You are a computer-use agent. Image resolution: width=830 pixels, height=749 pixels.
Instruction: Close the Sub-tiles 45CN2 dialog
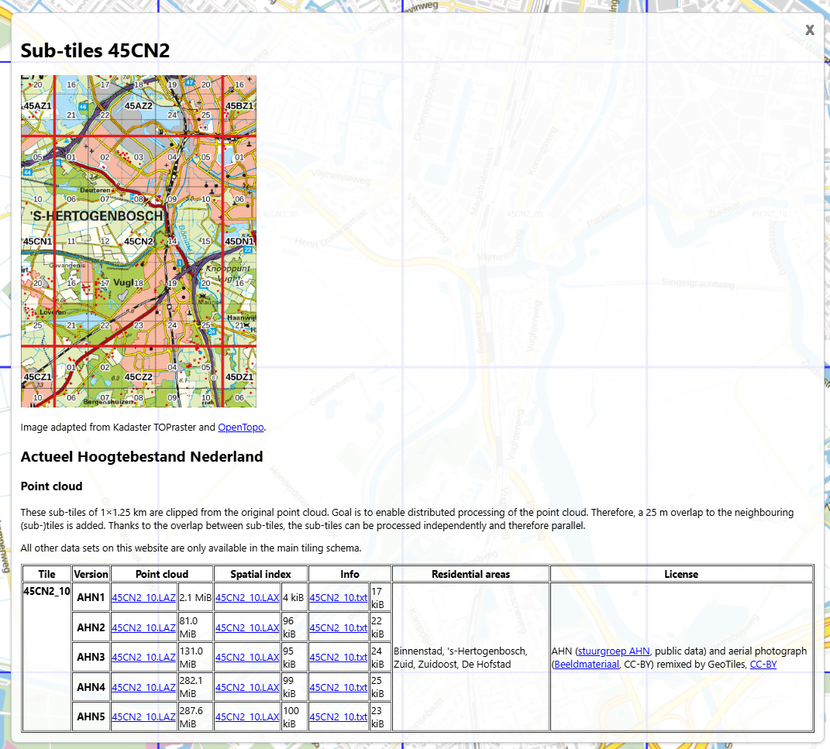click(809, 30)
